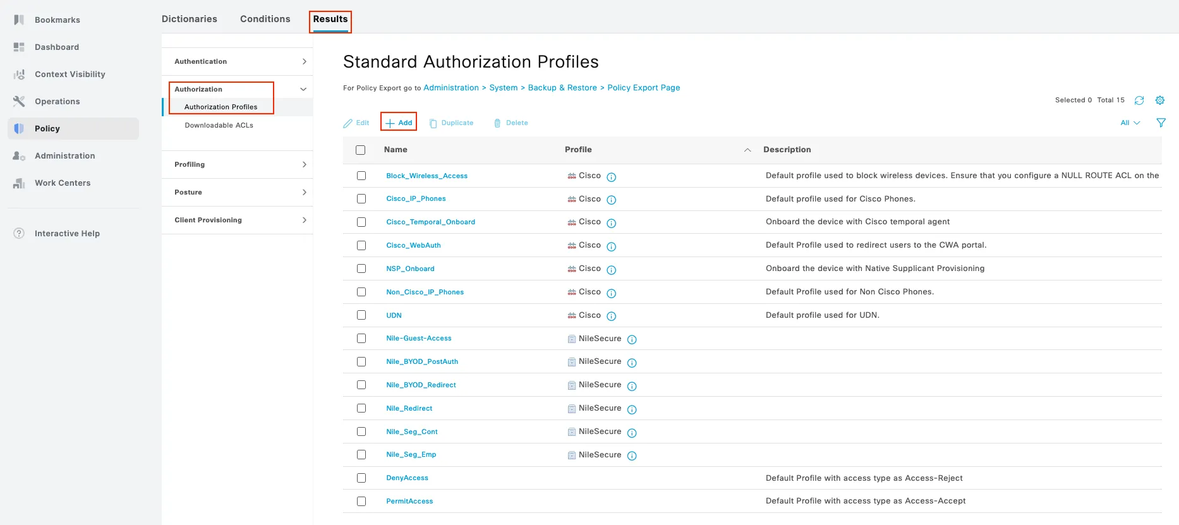Switch to the Conditions tab
Screen dimensions: 1179x525
[265, 19]
